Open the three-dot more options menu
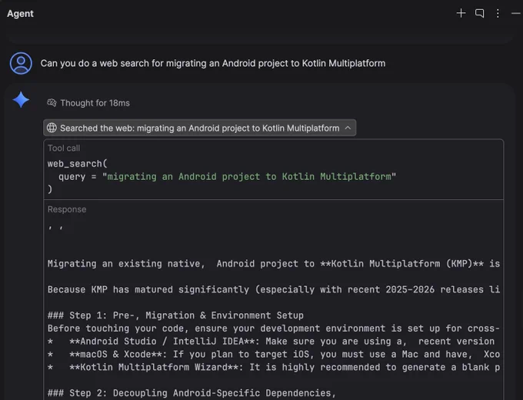 tap(498, 13)
